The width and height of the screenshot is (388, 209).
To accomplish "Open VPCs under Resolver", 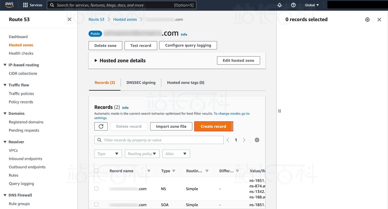I will tap(13, 150).
